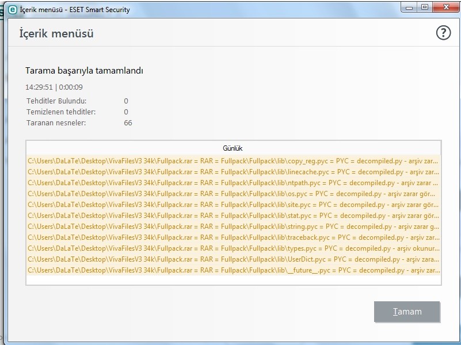This screenshot has height=345, width=461.
Task: Select the os.pyc log row
Action: click(x=234, y=194)
